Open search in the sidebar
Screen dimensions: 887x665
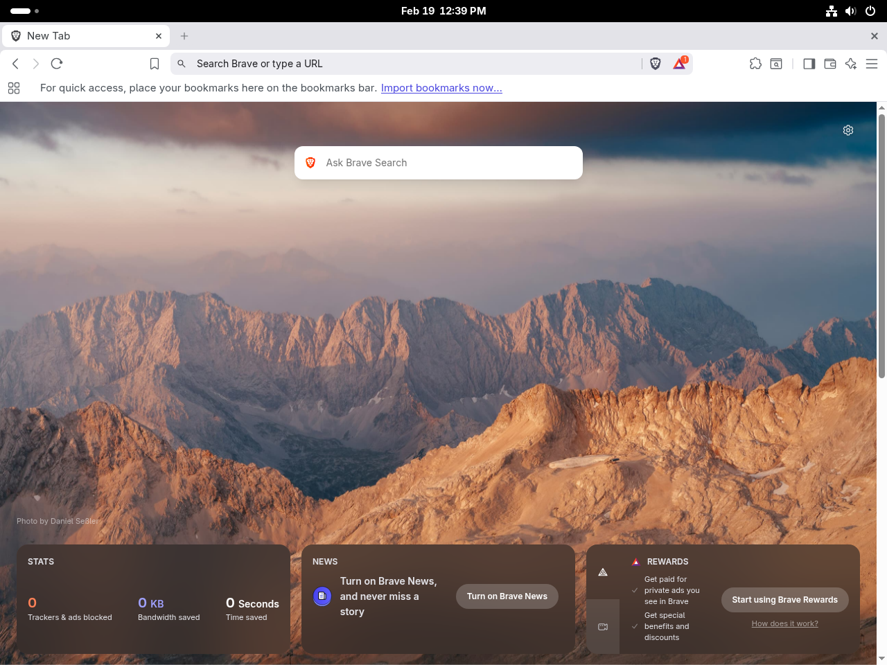[775, 63]
